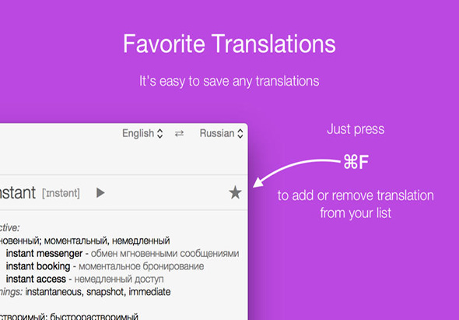Click the chevron stepper beside Russian
Image resolution: width=459 pixels, height=320 pixels.
(x=240, y=134)
